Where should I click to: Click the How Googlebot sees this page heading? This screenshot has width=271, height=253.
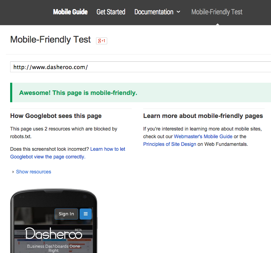56,116
